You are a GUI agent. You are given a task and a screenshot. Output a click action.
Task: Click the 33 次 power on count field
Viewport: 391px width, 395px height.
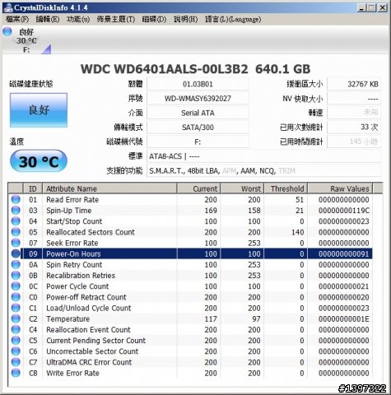point(354,127)
